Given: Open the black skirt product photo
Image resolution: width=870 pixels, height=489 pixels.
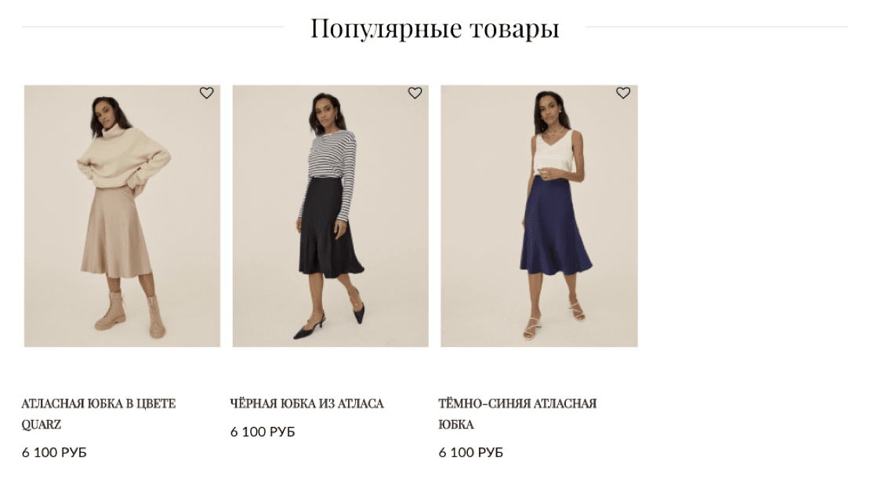Looking at the screenshot, I should click(x=330, y=216).
